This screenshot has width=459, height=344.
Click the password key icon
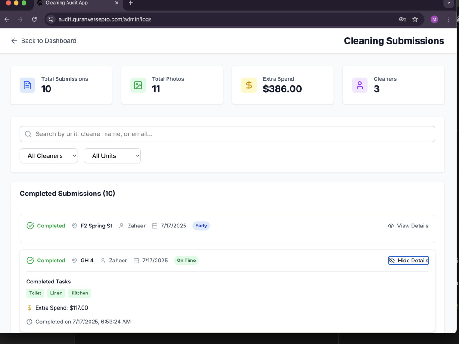tap(403, 19)
